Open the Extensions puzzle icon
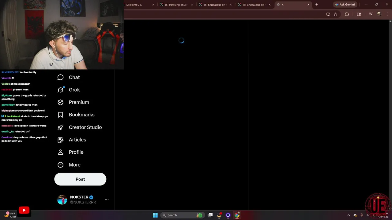 coord(347,14)
